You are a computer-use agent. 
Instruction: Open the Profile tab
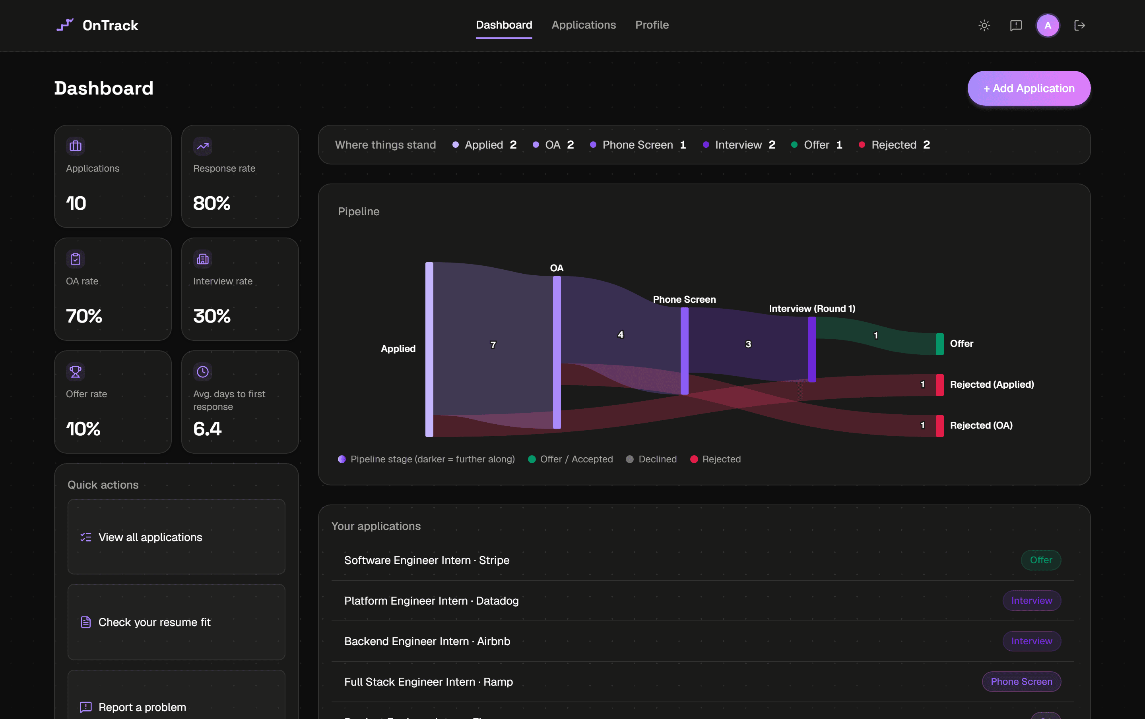652,25
